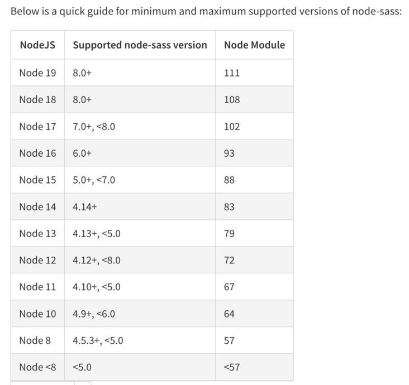Click the 4.5.3+, <5.0 version cell
Viewport: 409px width, 385px height.
pyautogui.click(x=98, y=340)
